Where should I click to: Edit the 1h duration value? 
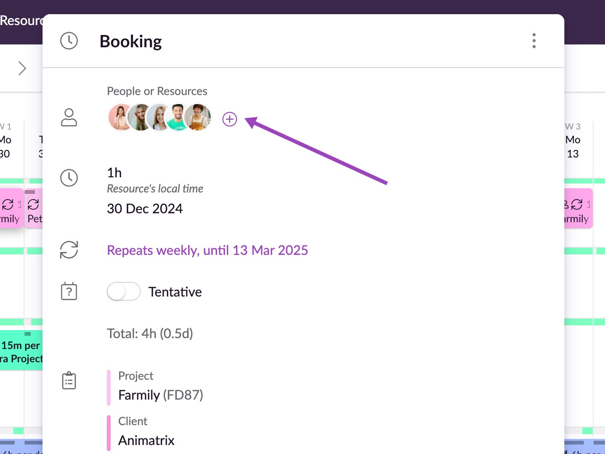coord(114,173)
